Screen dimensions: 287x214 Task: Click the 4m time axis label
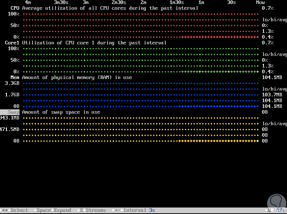(28, 3)
